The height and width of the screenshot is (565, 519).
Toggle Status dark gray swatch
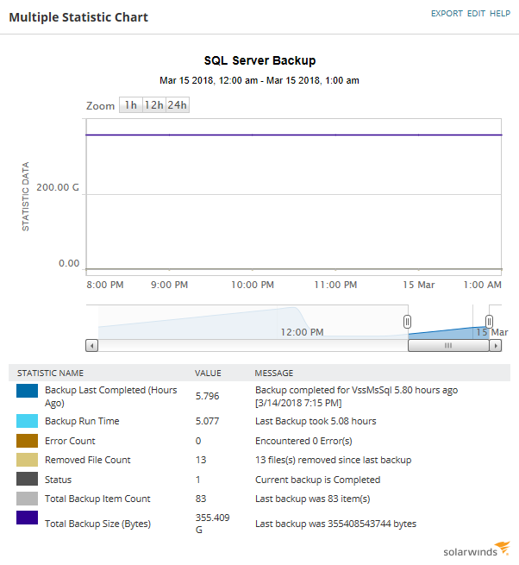click(x=27, y=480)
